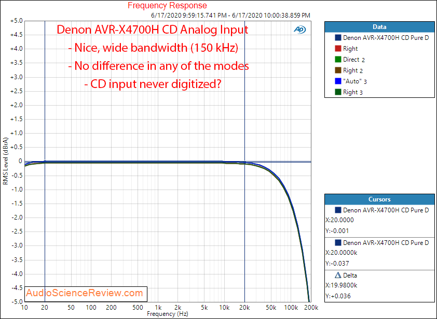Select the Right 2 trace label
The height and width of the screenshot is (319, 437).
[352, 70]
